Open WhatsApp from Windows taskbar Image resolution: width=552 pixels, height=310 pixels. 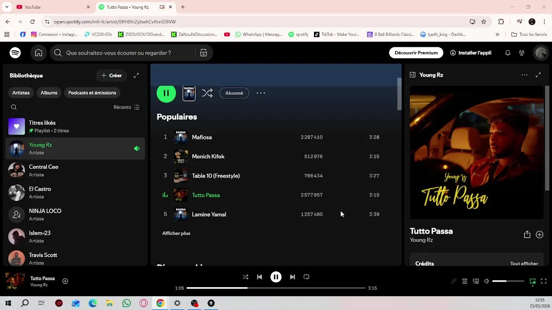click(x=126, y=303)
